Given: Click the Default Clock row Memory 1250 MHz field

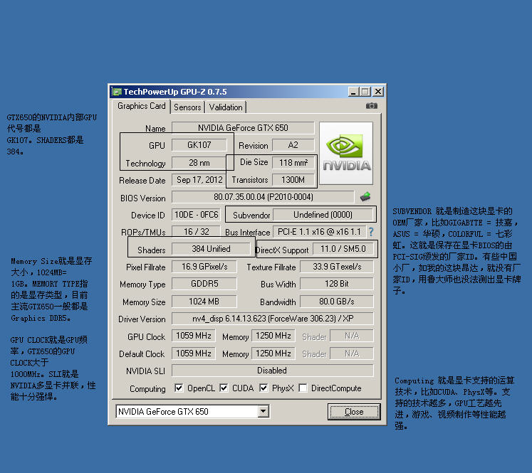Looking at the screenshot, I should pos(273,354).
